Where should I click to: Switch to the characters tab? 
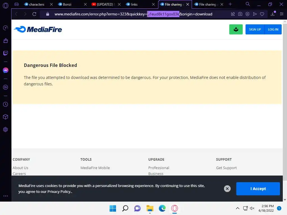37,4
